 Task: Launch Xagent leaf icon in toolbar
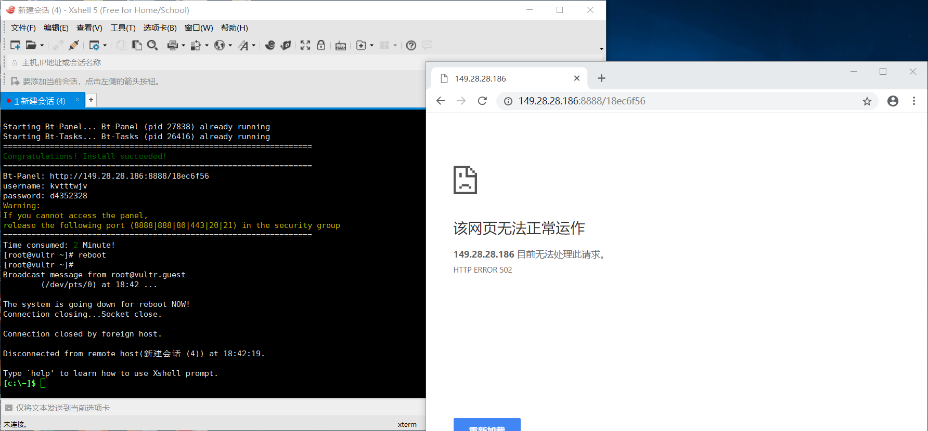pyautogui.click(x=286, y=45)
